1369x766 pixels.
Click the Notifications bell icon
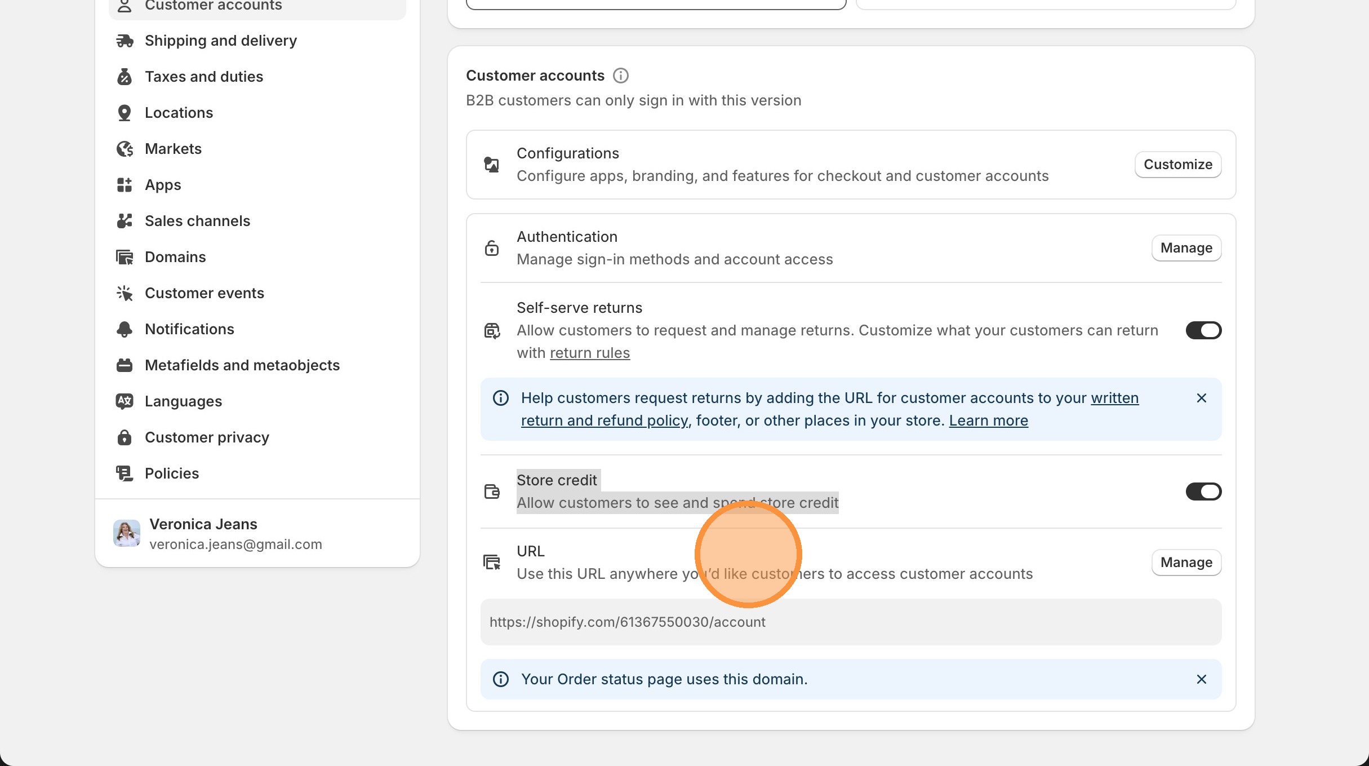(x=125, y=329)
